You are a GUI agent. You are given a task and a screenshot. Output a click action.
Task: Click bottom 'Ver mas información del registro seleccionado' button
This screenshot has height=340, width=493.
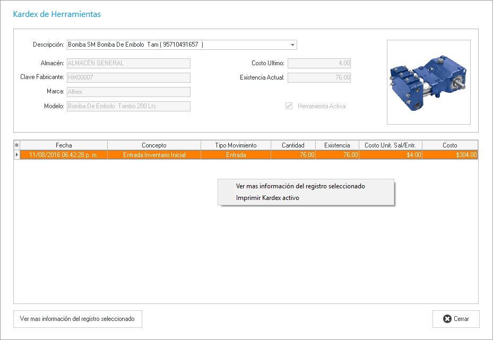tap(77, 319)
